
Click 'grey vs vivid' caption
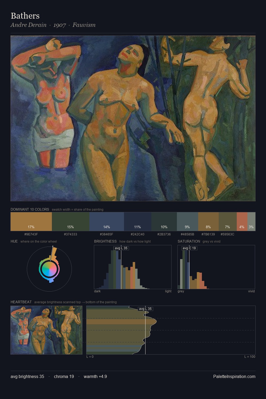[x=211, y=242]
